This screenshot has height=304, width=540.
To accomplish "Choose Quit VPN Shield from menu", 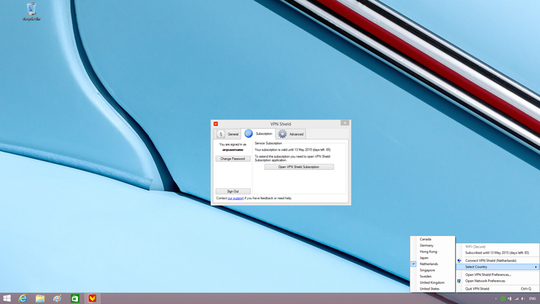I will 498,289.
